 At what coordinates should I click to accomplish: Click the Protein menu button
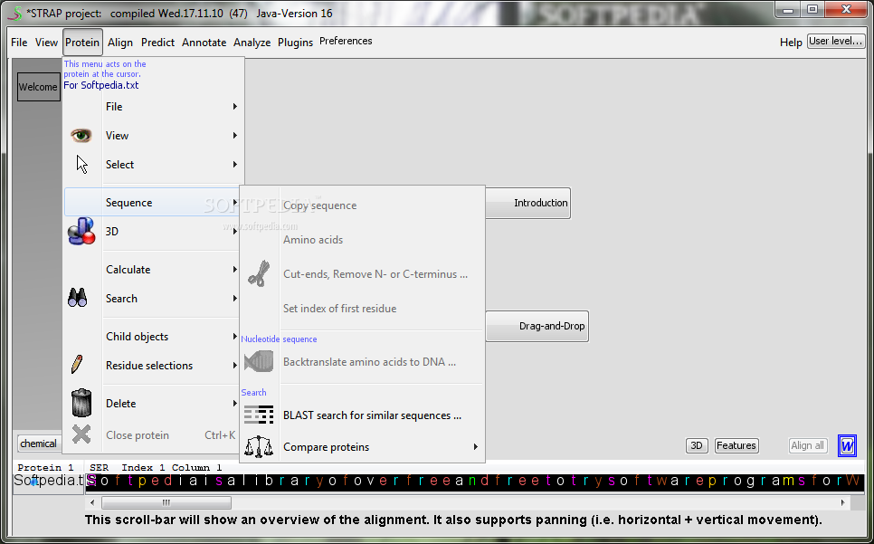pyautogui.click(x=82, y=43)
